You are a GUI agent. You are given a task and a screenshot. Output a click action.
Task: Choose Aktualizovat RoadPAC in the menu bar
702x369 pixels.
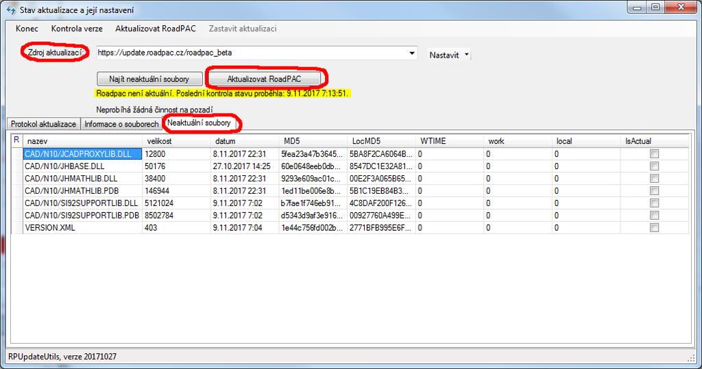[x=156, y=29]
